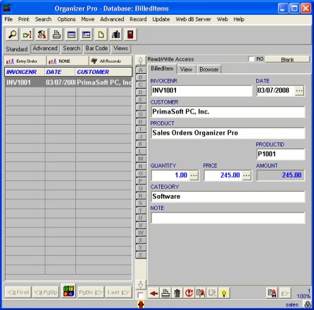Click the up arrow above the alphabet index
Viewport: 314px width, 310px height.
click(141, 61)
